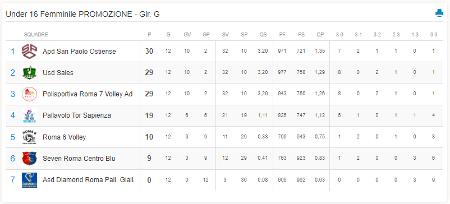450x204 pixels.
Task: Click Seven Roma Centro Blu name
Action: tap(79, 159)
